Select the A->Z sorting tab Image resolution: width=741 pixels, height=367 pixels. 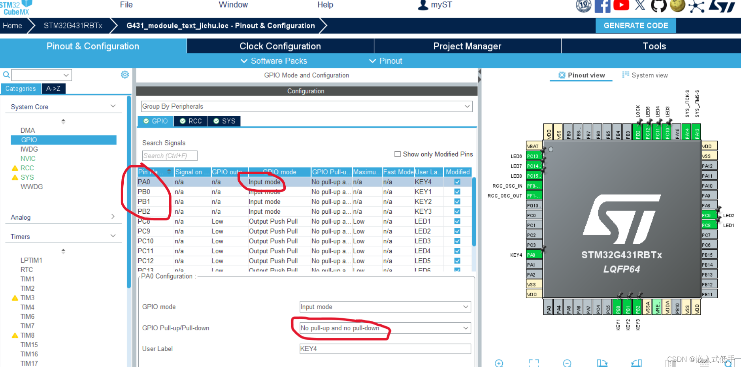[x=53, y=88]
